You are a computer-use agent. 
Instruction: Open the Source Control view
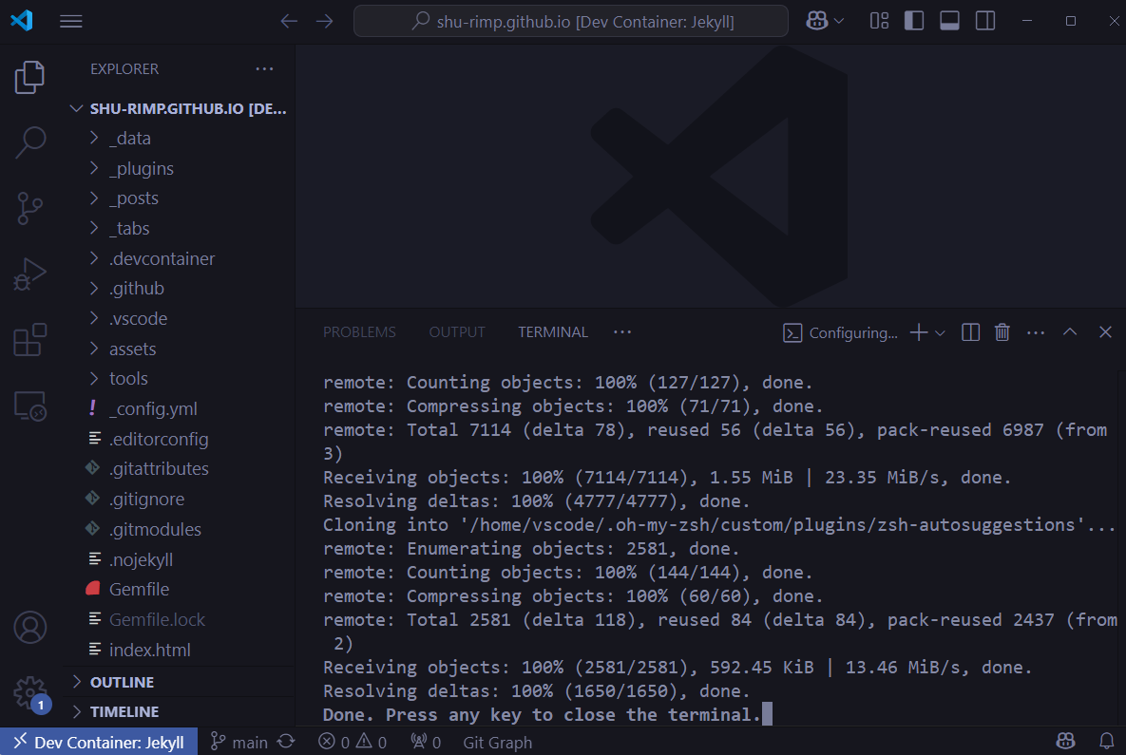pos(29,208)
